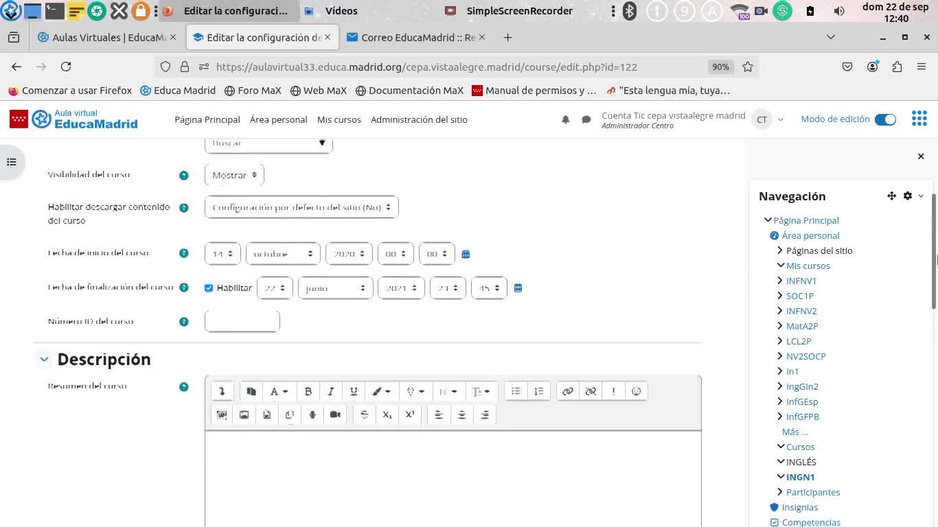938x527 pixels.
Task: Apply superscript formatting in the editor
Action: (410, 414)
